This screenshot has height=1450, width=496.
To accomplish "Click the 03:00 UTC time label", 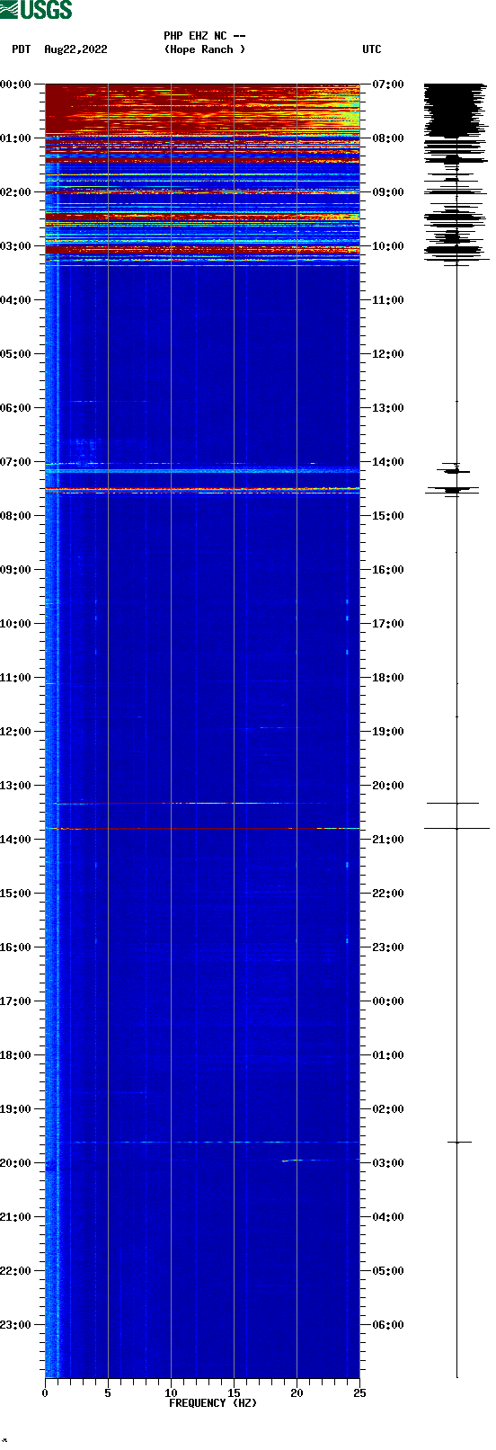I will point(388,1163).
